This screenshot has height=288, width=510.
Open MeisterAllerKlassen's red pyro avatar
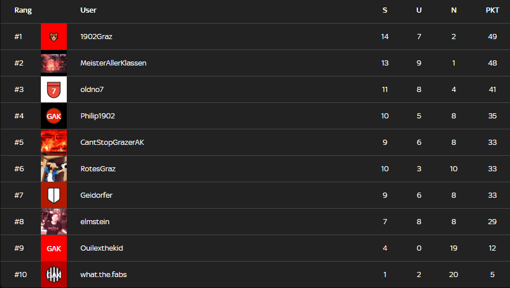coord(54,63)
